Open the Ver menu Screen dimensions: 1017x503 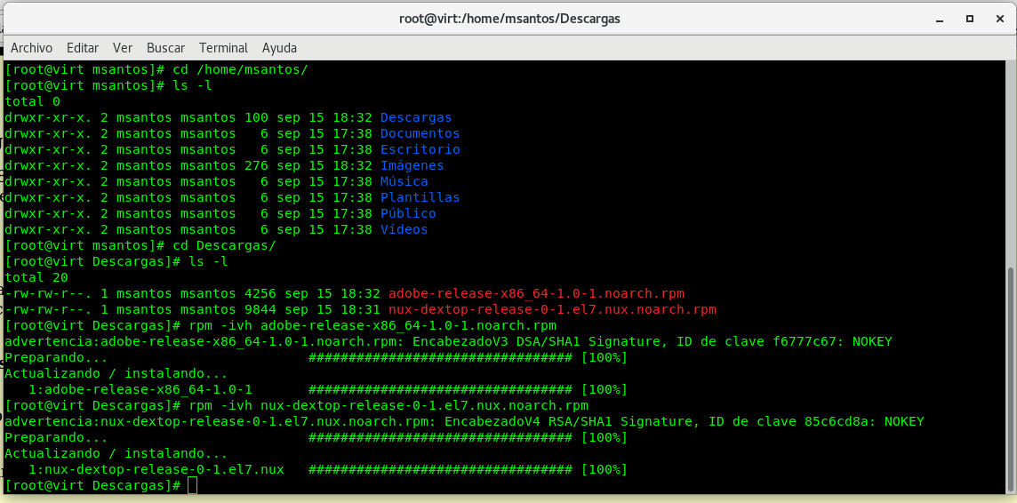point(123,48)
